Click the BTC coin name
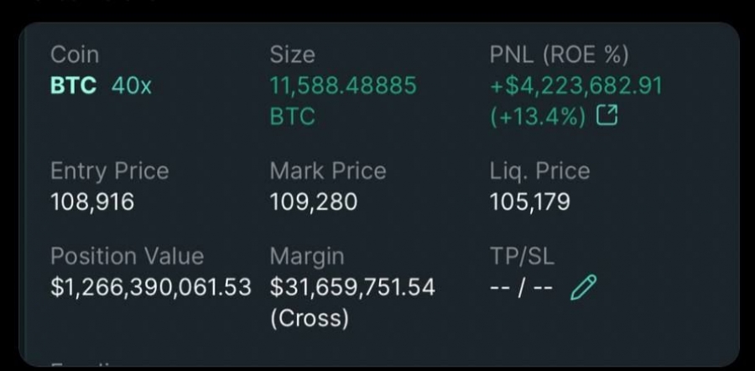The width and height of the screenshot is (755, 371). (73, 86)
